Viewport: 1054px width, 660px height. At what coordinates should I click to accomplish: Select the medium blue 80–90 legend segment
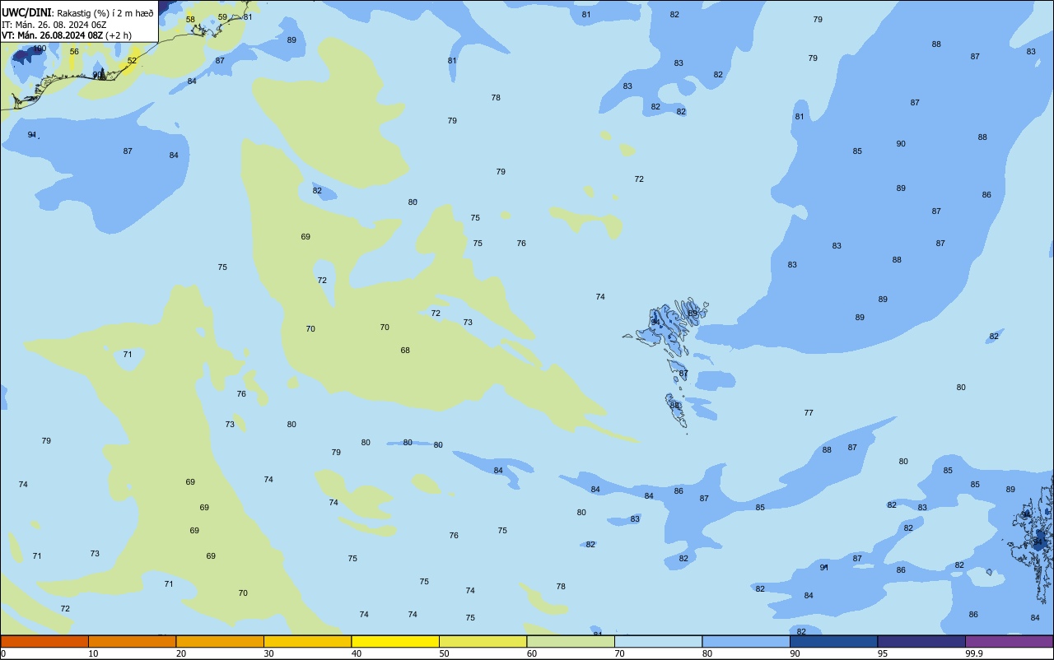(x=746, y=641)
